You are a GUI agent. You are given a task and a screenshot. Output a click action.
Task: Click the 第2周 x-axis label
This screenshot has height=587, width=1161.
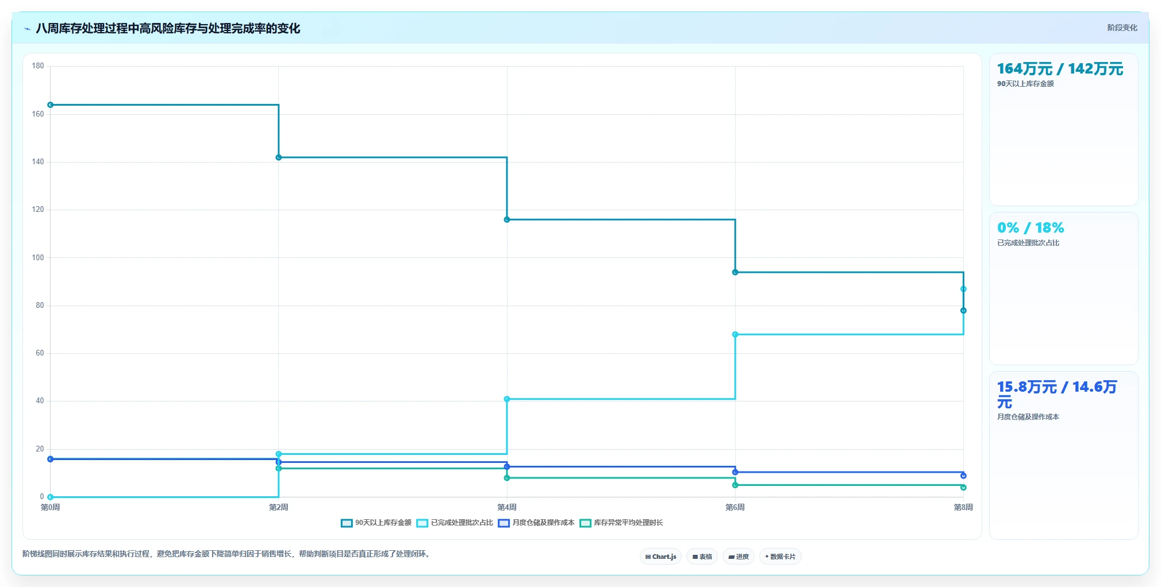click(x=279, y=507)
